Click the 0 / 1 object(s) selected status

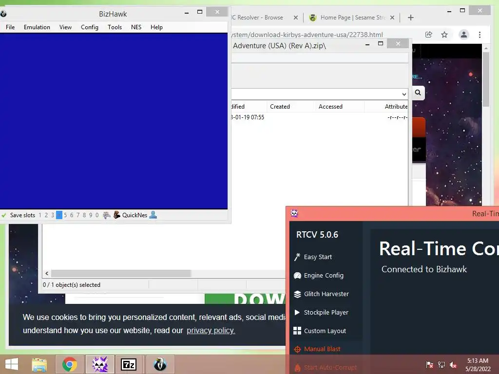(72, 284)
